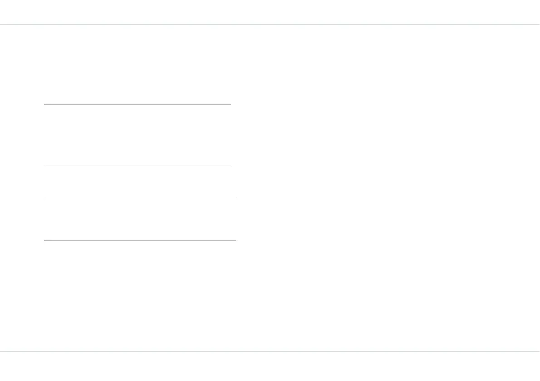Click the bottom footer divider line

click(270, 351)
